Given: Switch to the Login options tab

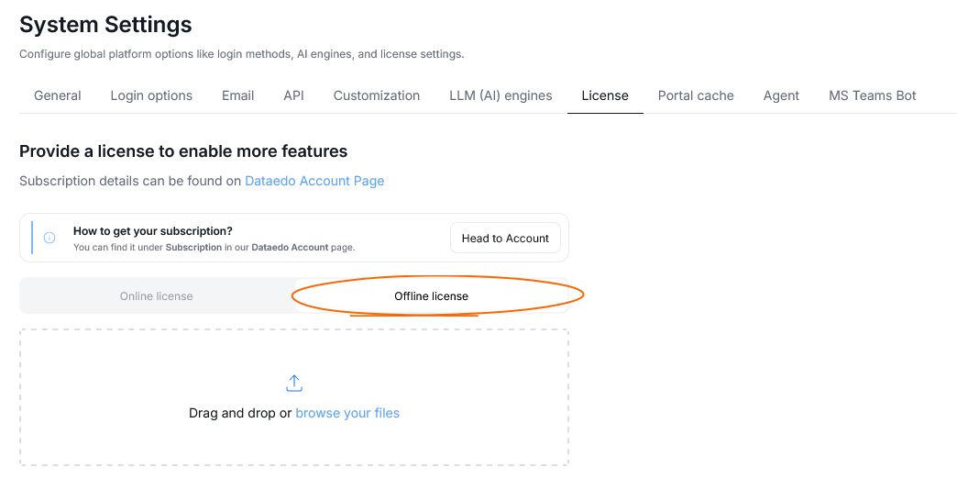Looking at the screenshot, I should tap(151, 96).
